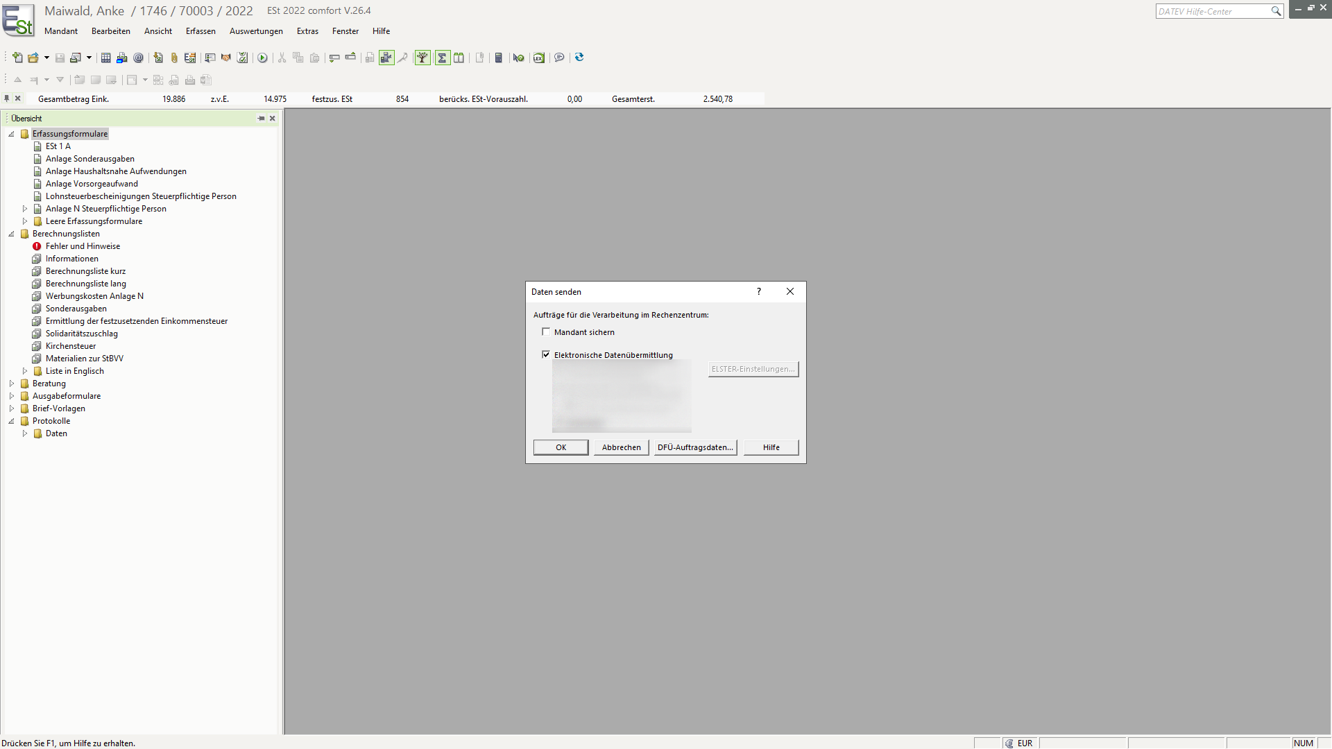Uncheck Elektronische Datenübermittlung checkbox
The height and width of the screenshot is (749, 1332).
(546, 354)
